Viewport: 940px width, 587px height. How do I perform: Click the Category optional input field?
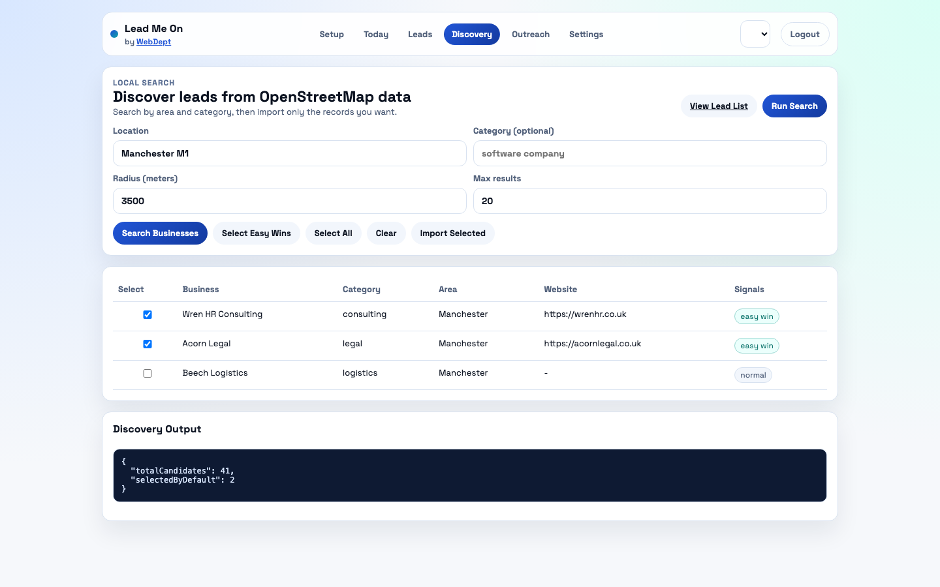coord(650,154)
